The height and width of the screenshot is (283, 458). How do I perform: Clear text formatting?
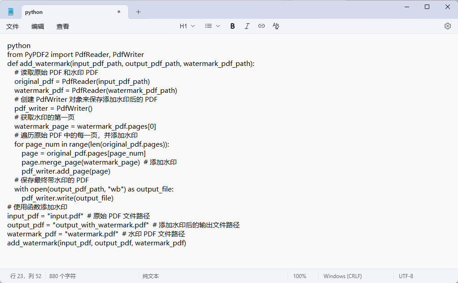coord(276,26)
